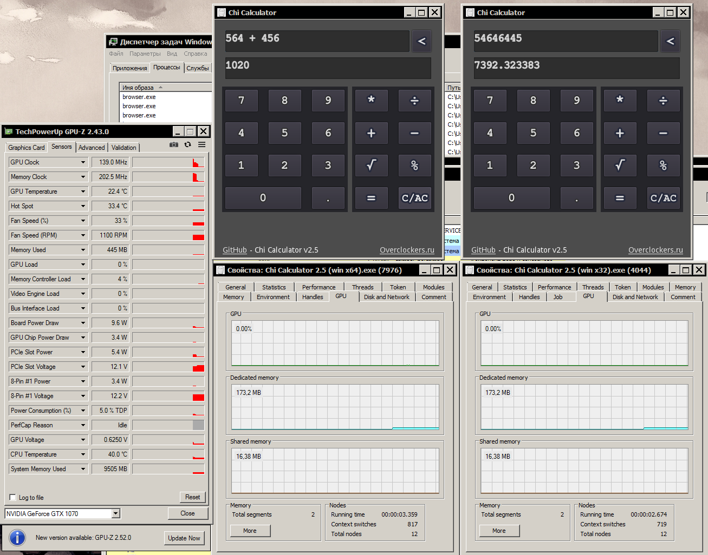Click the C/AC key in left Chi Calculator

414,198
